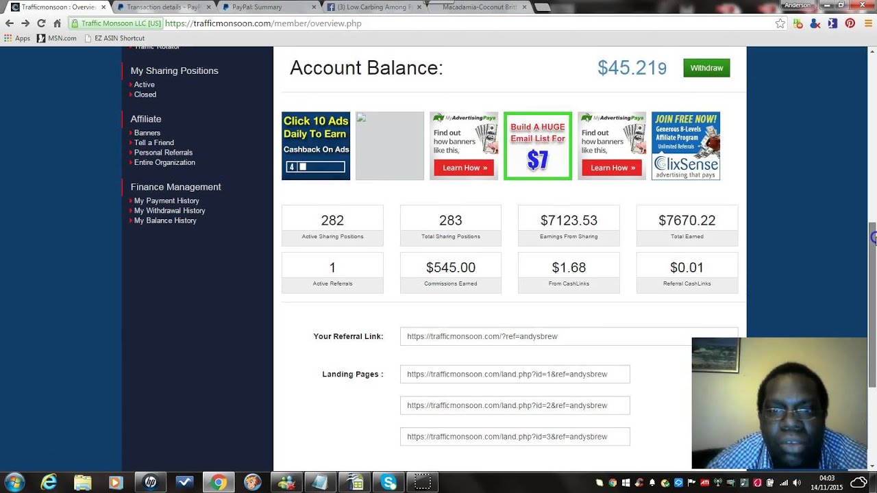Select the landing page id=1 link field
The image size is (877, 493).
click(515, 375)
